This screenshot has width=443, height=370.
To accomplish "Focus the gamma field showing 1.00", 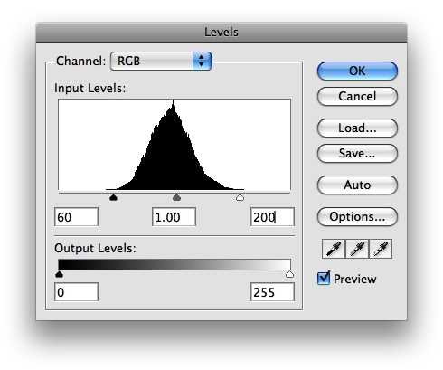I will pyautogui.click(x=174, y=217).
